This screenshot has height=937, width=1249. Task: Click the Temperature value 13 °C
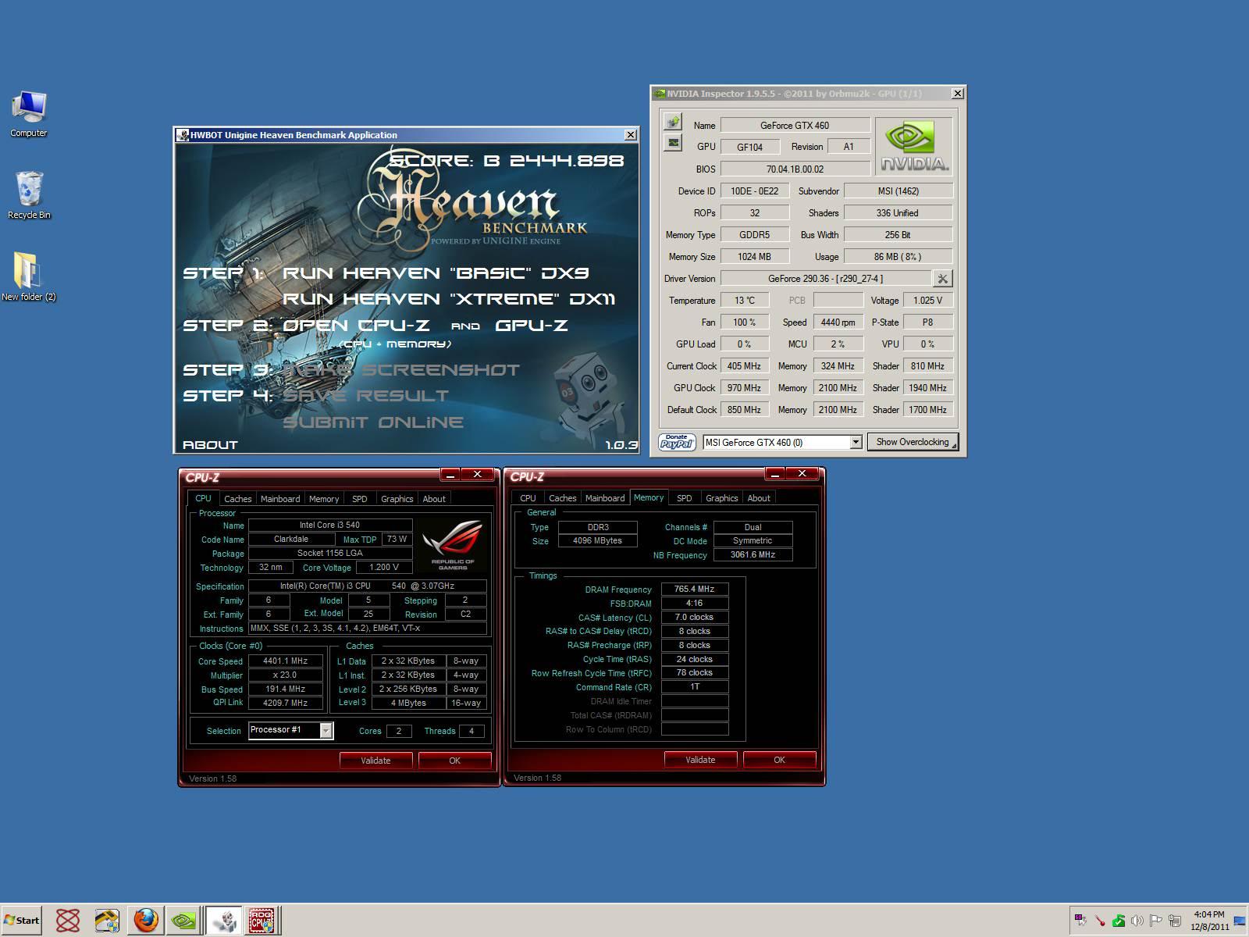click(745, 301)
